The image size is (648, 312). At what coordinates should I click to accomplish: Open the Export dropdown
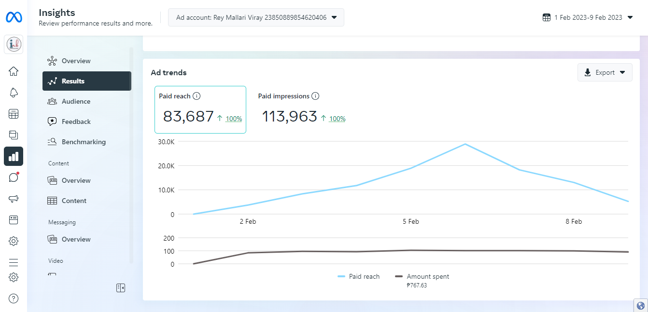coord(605,72)
